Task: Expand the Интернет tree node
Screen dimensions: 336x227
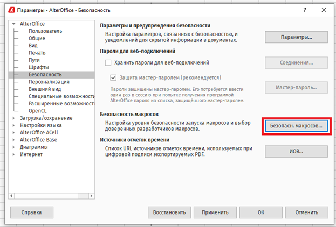Action: [x=14, y=154]
